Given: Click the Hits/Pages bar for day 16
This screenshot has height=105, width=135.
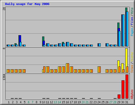Looking at the screenshot, I should click(x=67, y=44).
